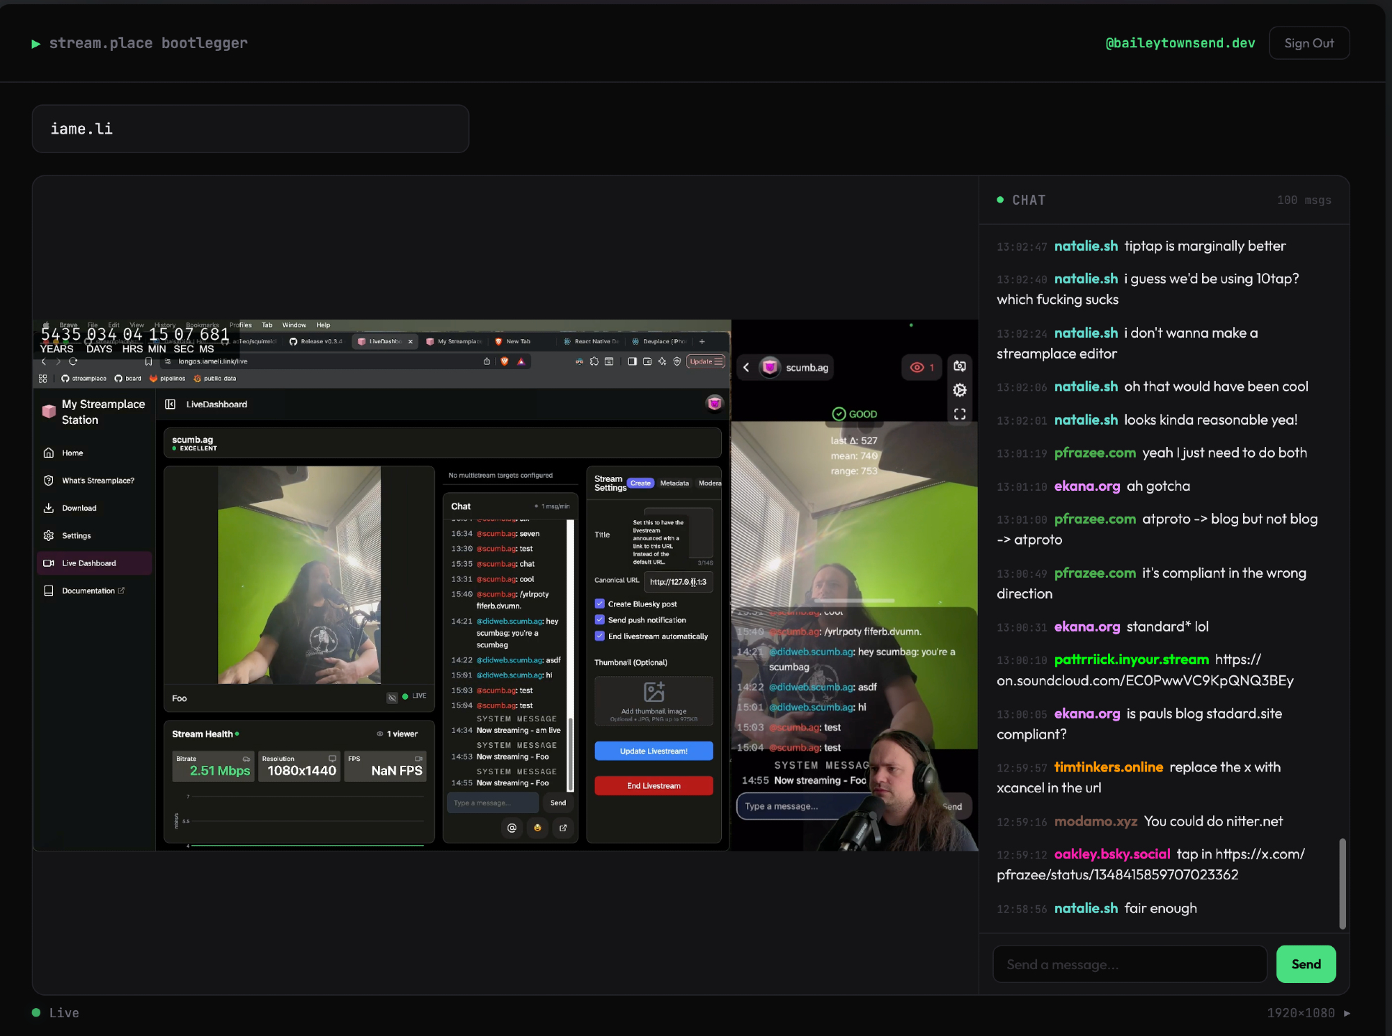The height and width of the screenshot is (1036, 1392).
Task: Toggle Send push notification checkbox
Action: 600,620
